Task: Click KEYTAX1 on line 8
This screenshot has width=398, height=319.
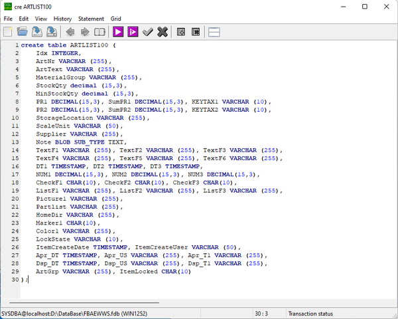Action: (x=205, y=102)
